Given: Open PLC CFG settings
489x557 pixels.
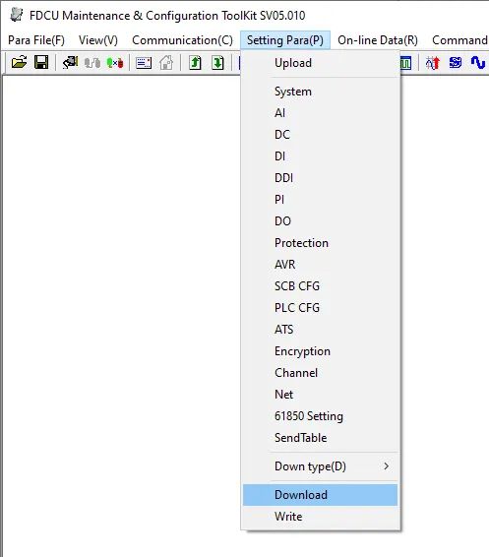Looking at the screenshot, I should [321, 308].
